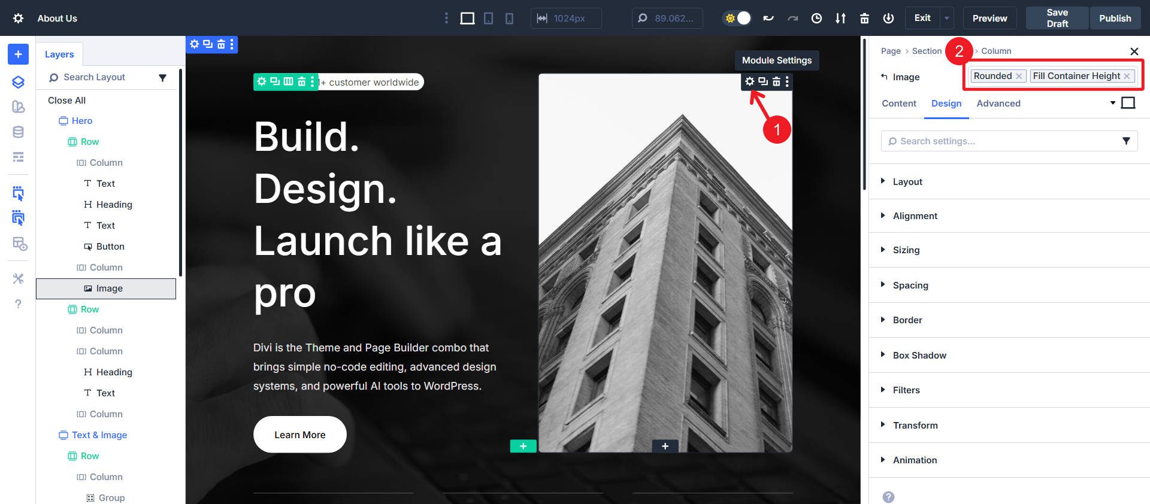Add new element with blue plus button
The height and width of the screenshot is (504, 1150).
[18, 54]
